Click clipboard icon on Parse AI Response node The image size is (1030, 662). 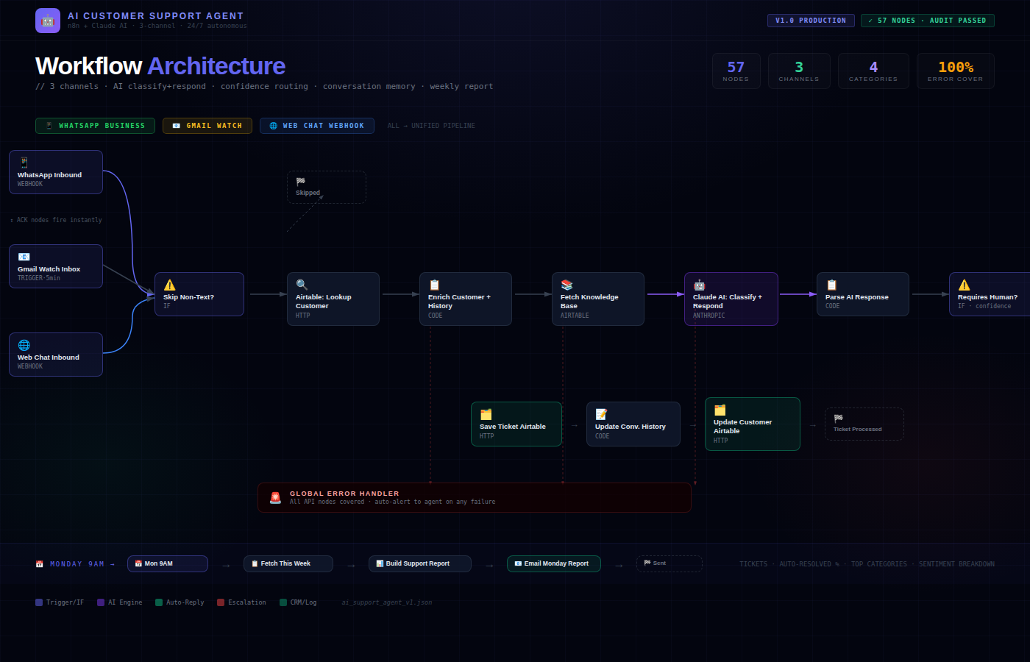point(831,285)
